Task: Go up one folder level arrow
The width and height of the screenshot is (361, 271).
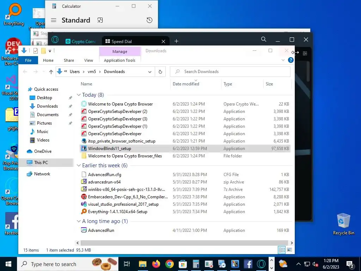Action: (51, 72)
